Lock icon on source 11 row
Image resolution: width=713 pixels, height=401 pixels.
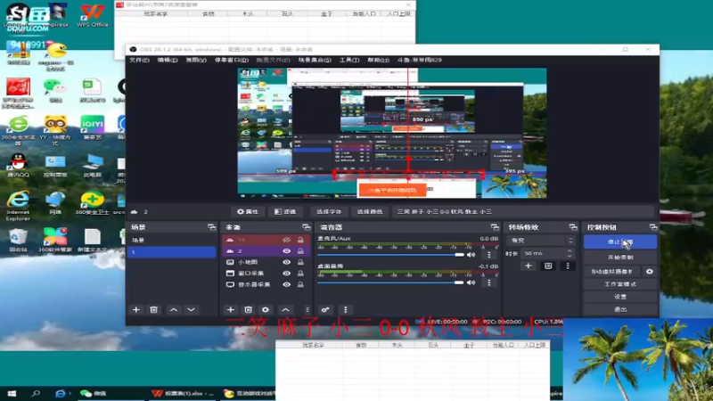click(300, 240)
